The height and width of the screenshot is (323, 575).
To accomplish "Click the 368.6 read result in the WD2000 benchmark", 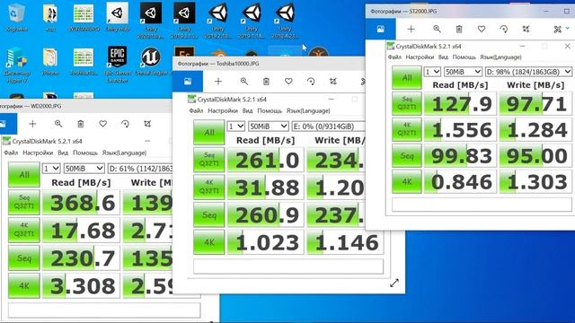I will coord(81,203).
